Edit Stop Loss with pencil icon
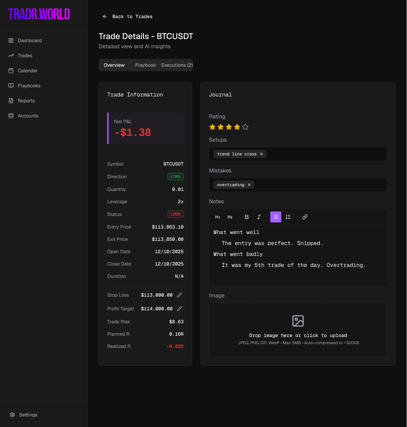Viewport: 407px width, 427px height. click(x=180, y=295)
